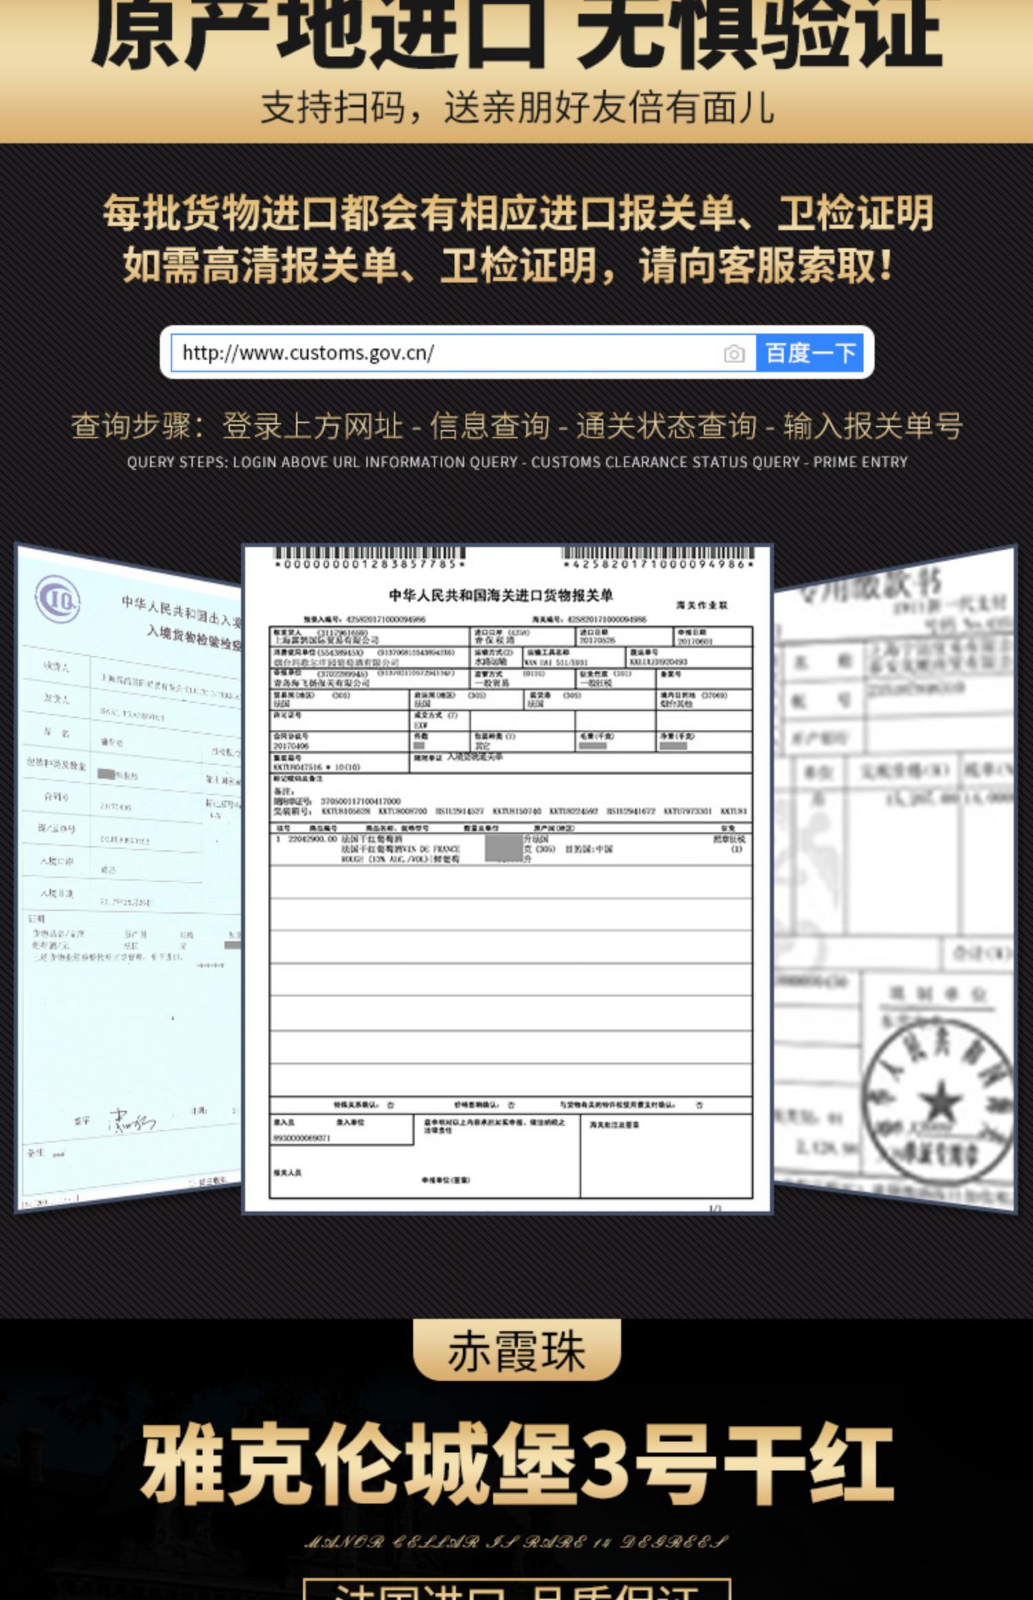Click text 每批货物进口都会有相应进口报关单、卫检证明
This screenshot has height=1600, width=1033.
coord(518,213)
